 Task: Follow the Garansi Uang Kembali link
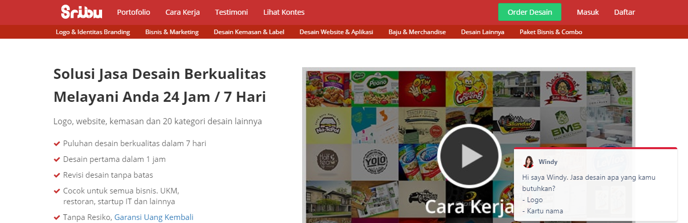click(154, 217)
